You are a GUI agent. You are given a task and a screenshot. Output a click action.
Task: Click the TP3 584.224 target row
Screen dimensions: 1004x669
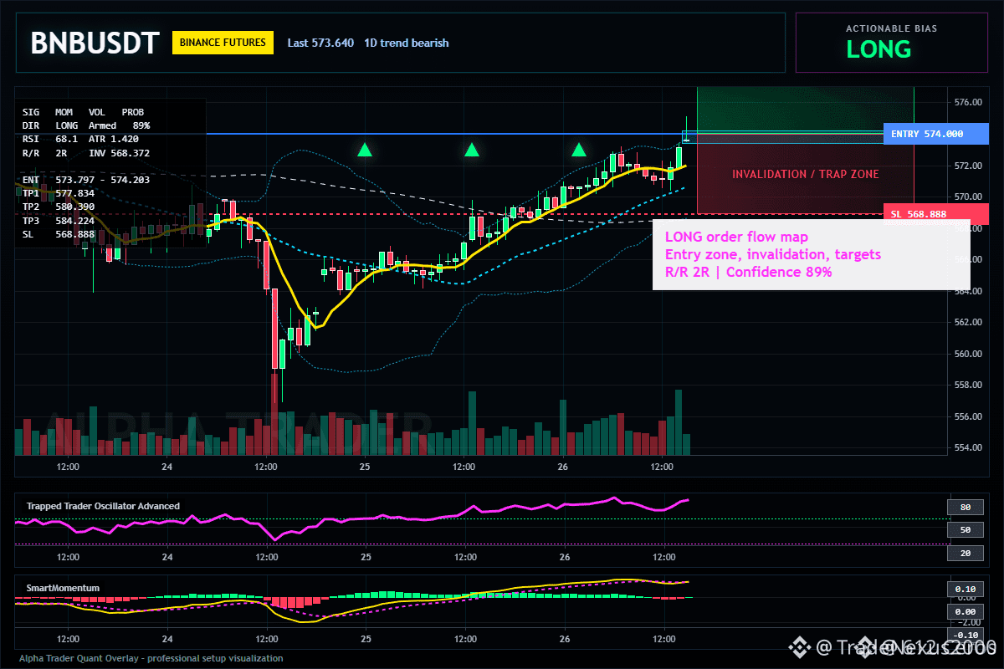click(59, 220)
